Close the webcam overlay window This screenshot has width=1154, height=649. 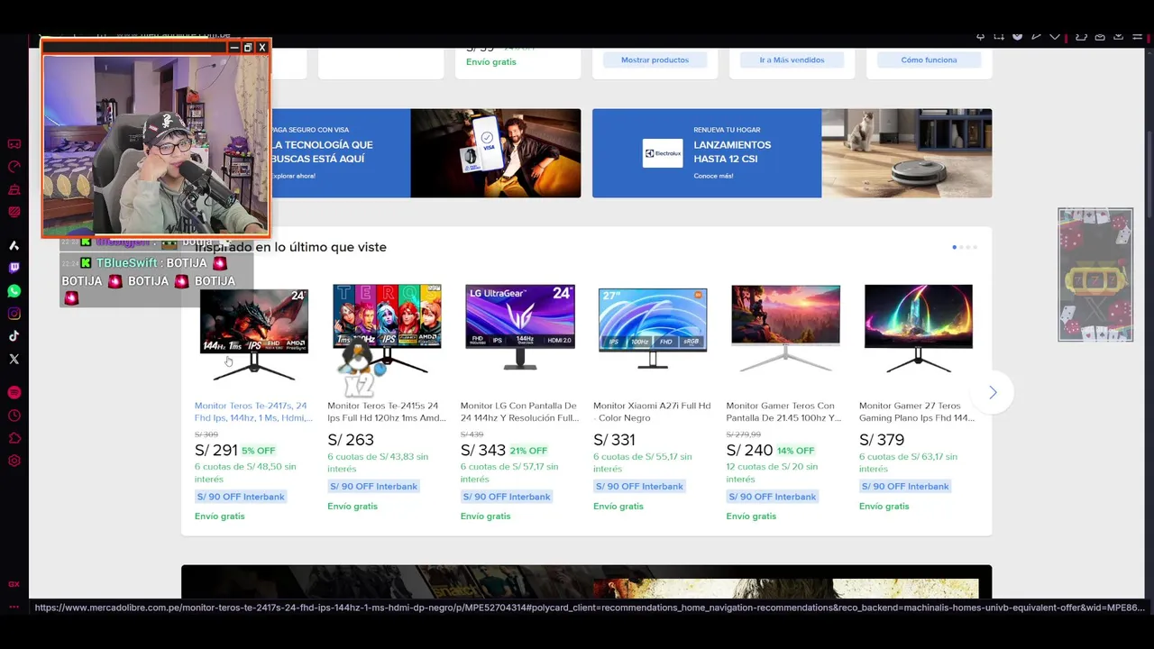[262, 48]
